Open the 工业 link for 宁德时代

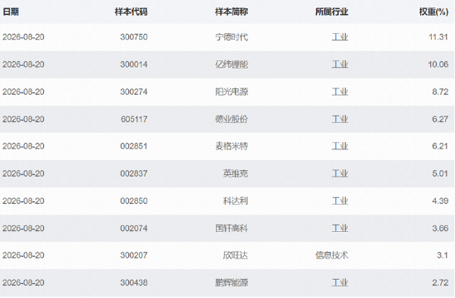340,37
